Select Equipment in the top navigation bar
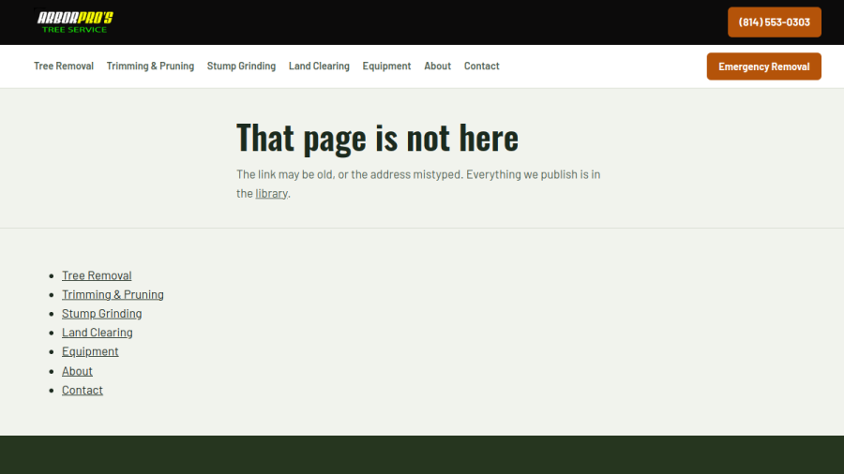The width and height of the screenshot is (844, 474). tap(386, 66)
